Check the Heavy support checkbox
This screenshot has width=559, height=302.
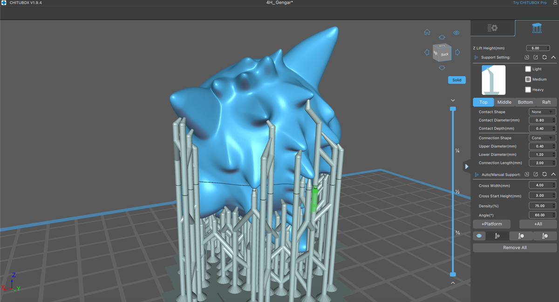(528, 89)
